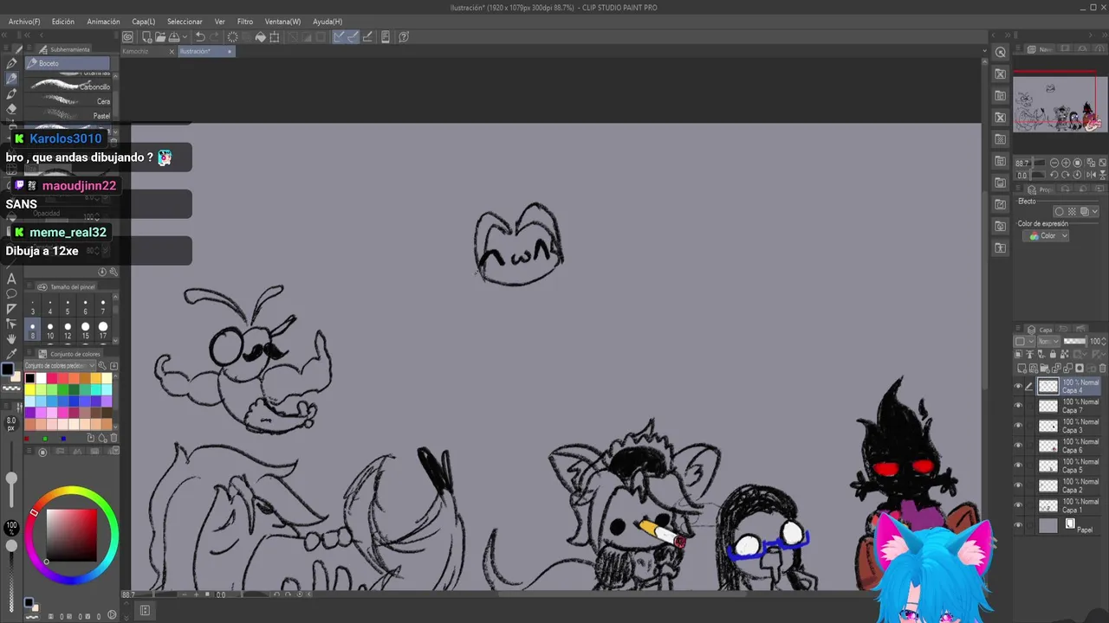Image resolution: width=1109 pixels, height=623 pixels.
Task: Open the color set selection dropdown
Action: pos(60,365)
